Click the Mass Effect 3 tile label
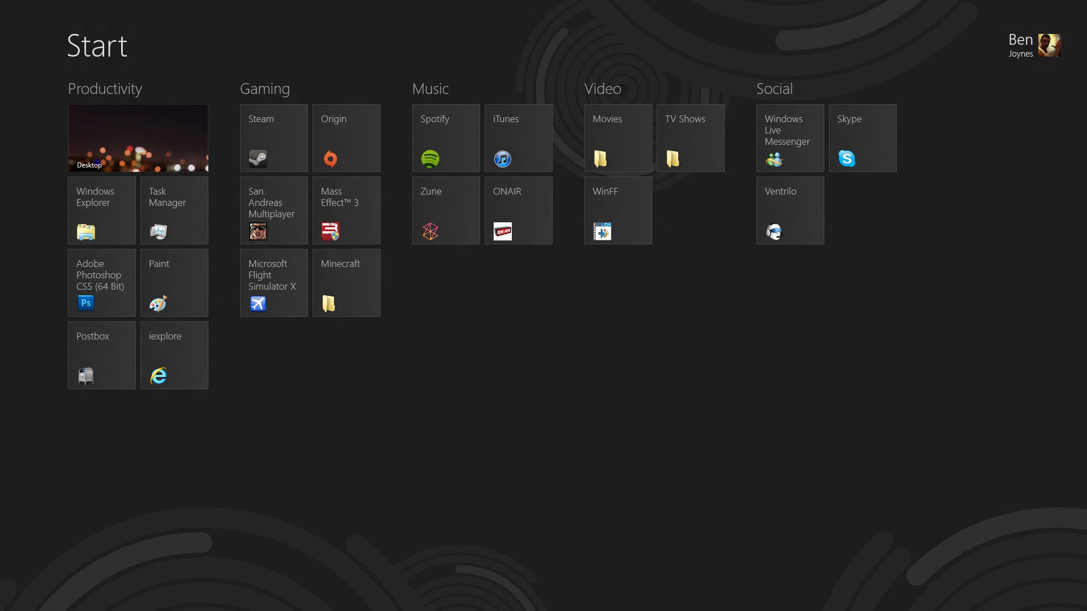1087x611 pixels. tap(340, 197)
